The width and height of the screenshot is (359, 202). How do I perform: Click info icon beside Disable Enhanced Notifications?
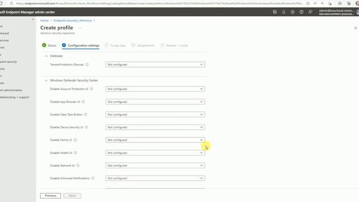coord(93,178)
